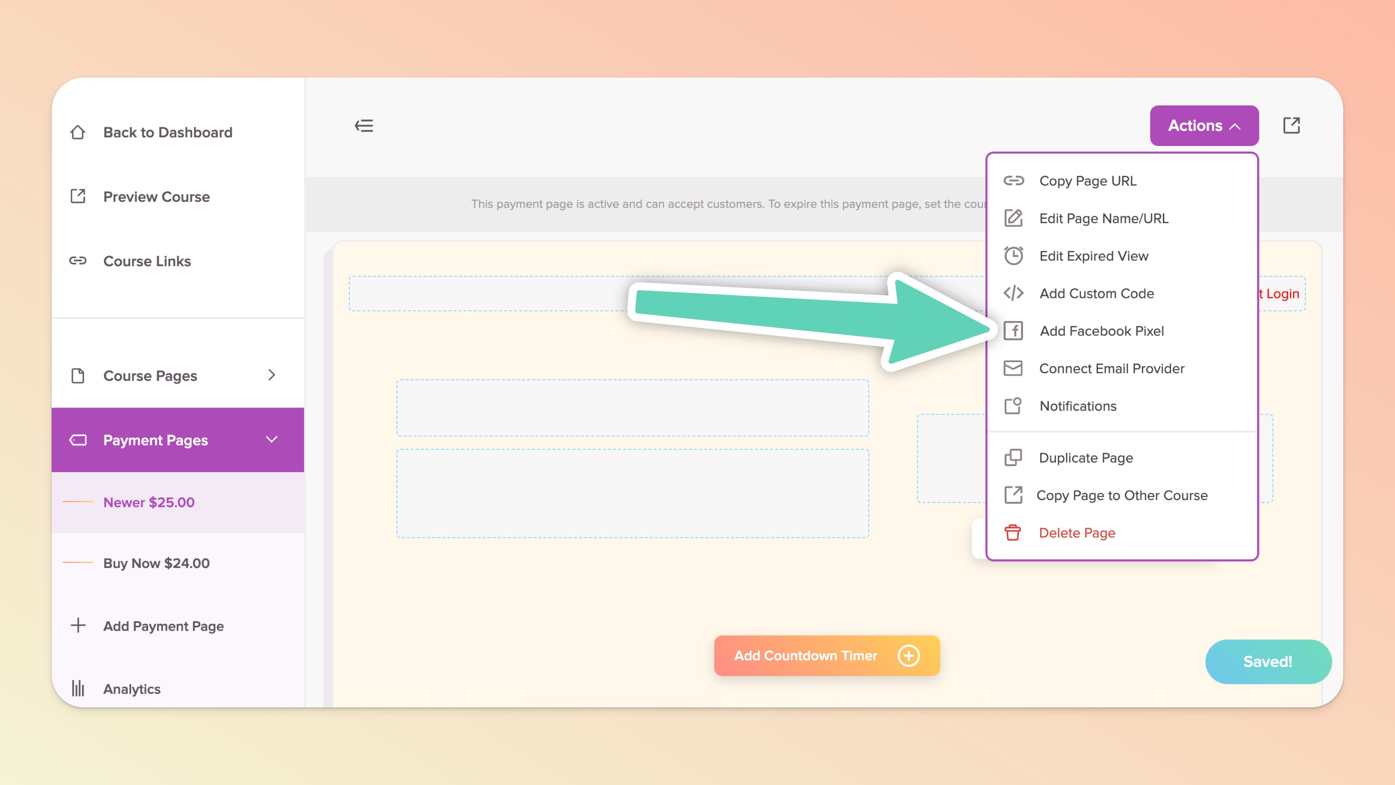Viewport: 1395px width, 785px height.
Task: Select the Buy Now $24.00 payment page
Action: click(156, 563)
